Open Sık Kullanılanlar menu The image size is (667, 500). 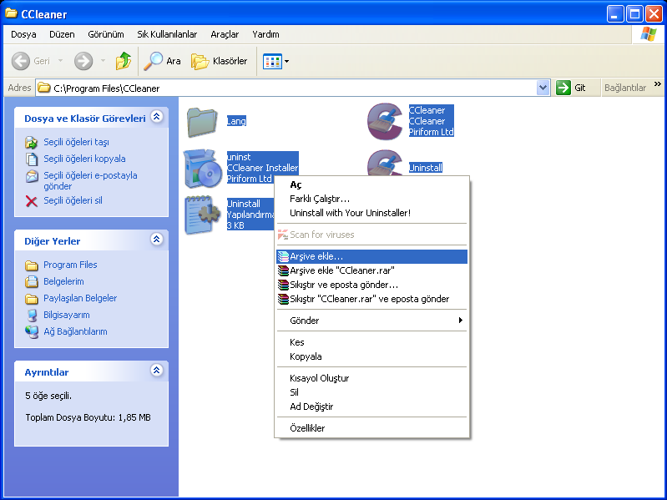tap(167, 34)
